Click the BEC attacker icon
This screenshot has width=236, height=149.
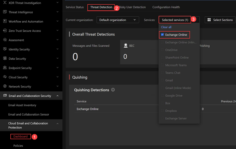[x=125, y=46]
